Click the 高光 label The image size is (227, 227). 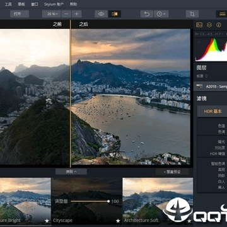221,170
